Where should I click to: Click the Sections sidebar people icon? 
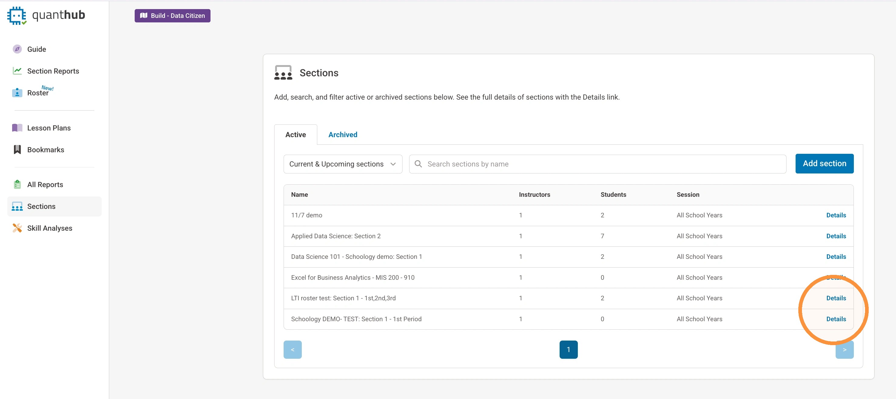(17, 206)
